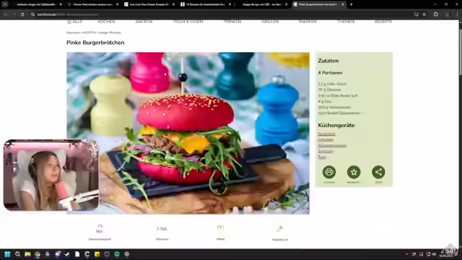Click the print recipe icon
The height and width of the screenshot is (260, 462).
click(329, 172)
